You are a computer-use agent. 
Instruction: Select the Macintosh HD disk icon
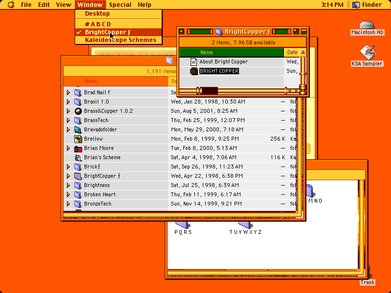point(367,25)
